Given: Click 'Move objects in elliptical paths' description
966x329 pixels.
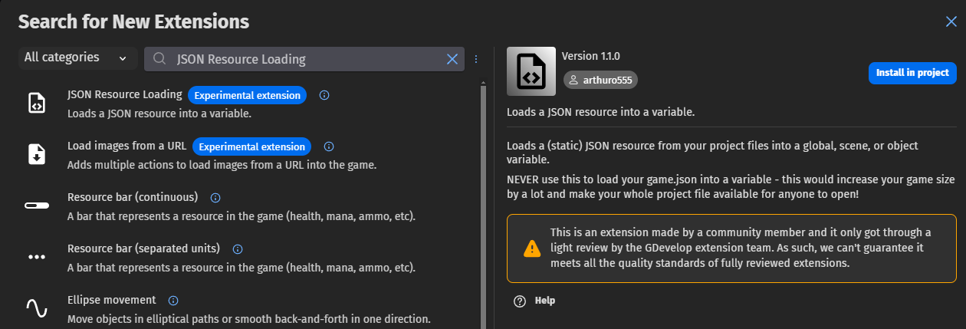Looking at the screenshot, I should pos(249,318).
